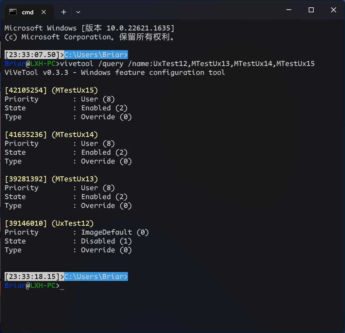Click the Override (0) type under MTestUx15
This screenshot has width=345, height=333.
pos(106,117)
